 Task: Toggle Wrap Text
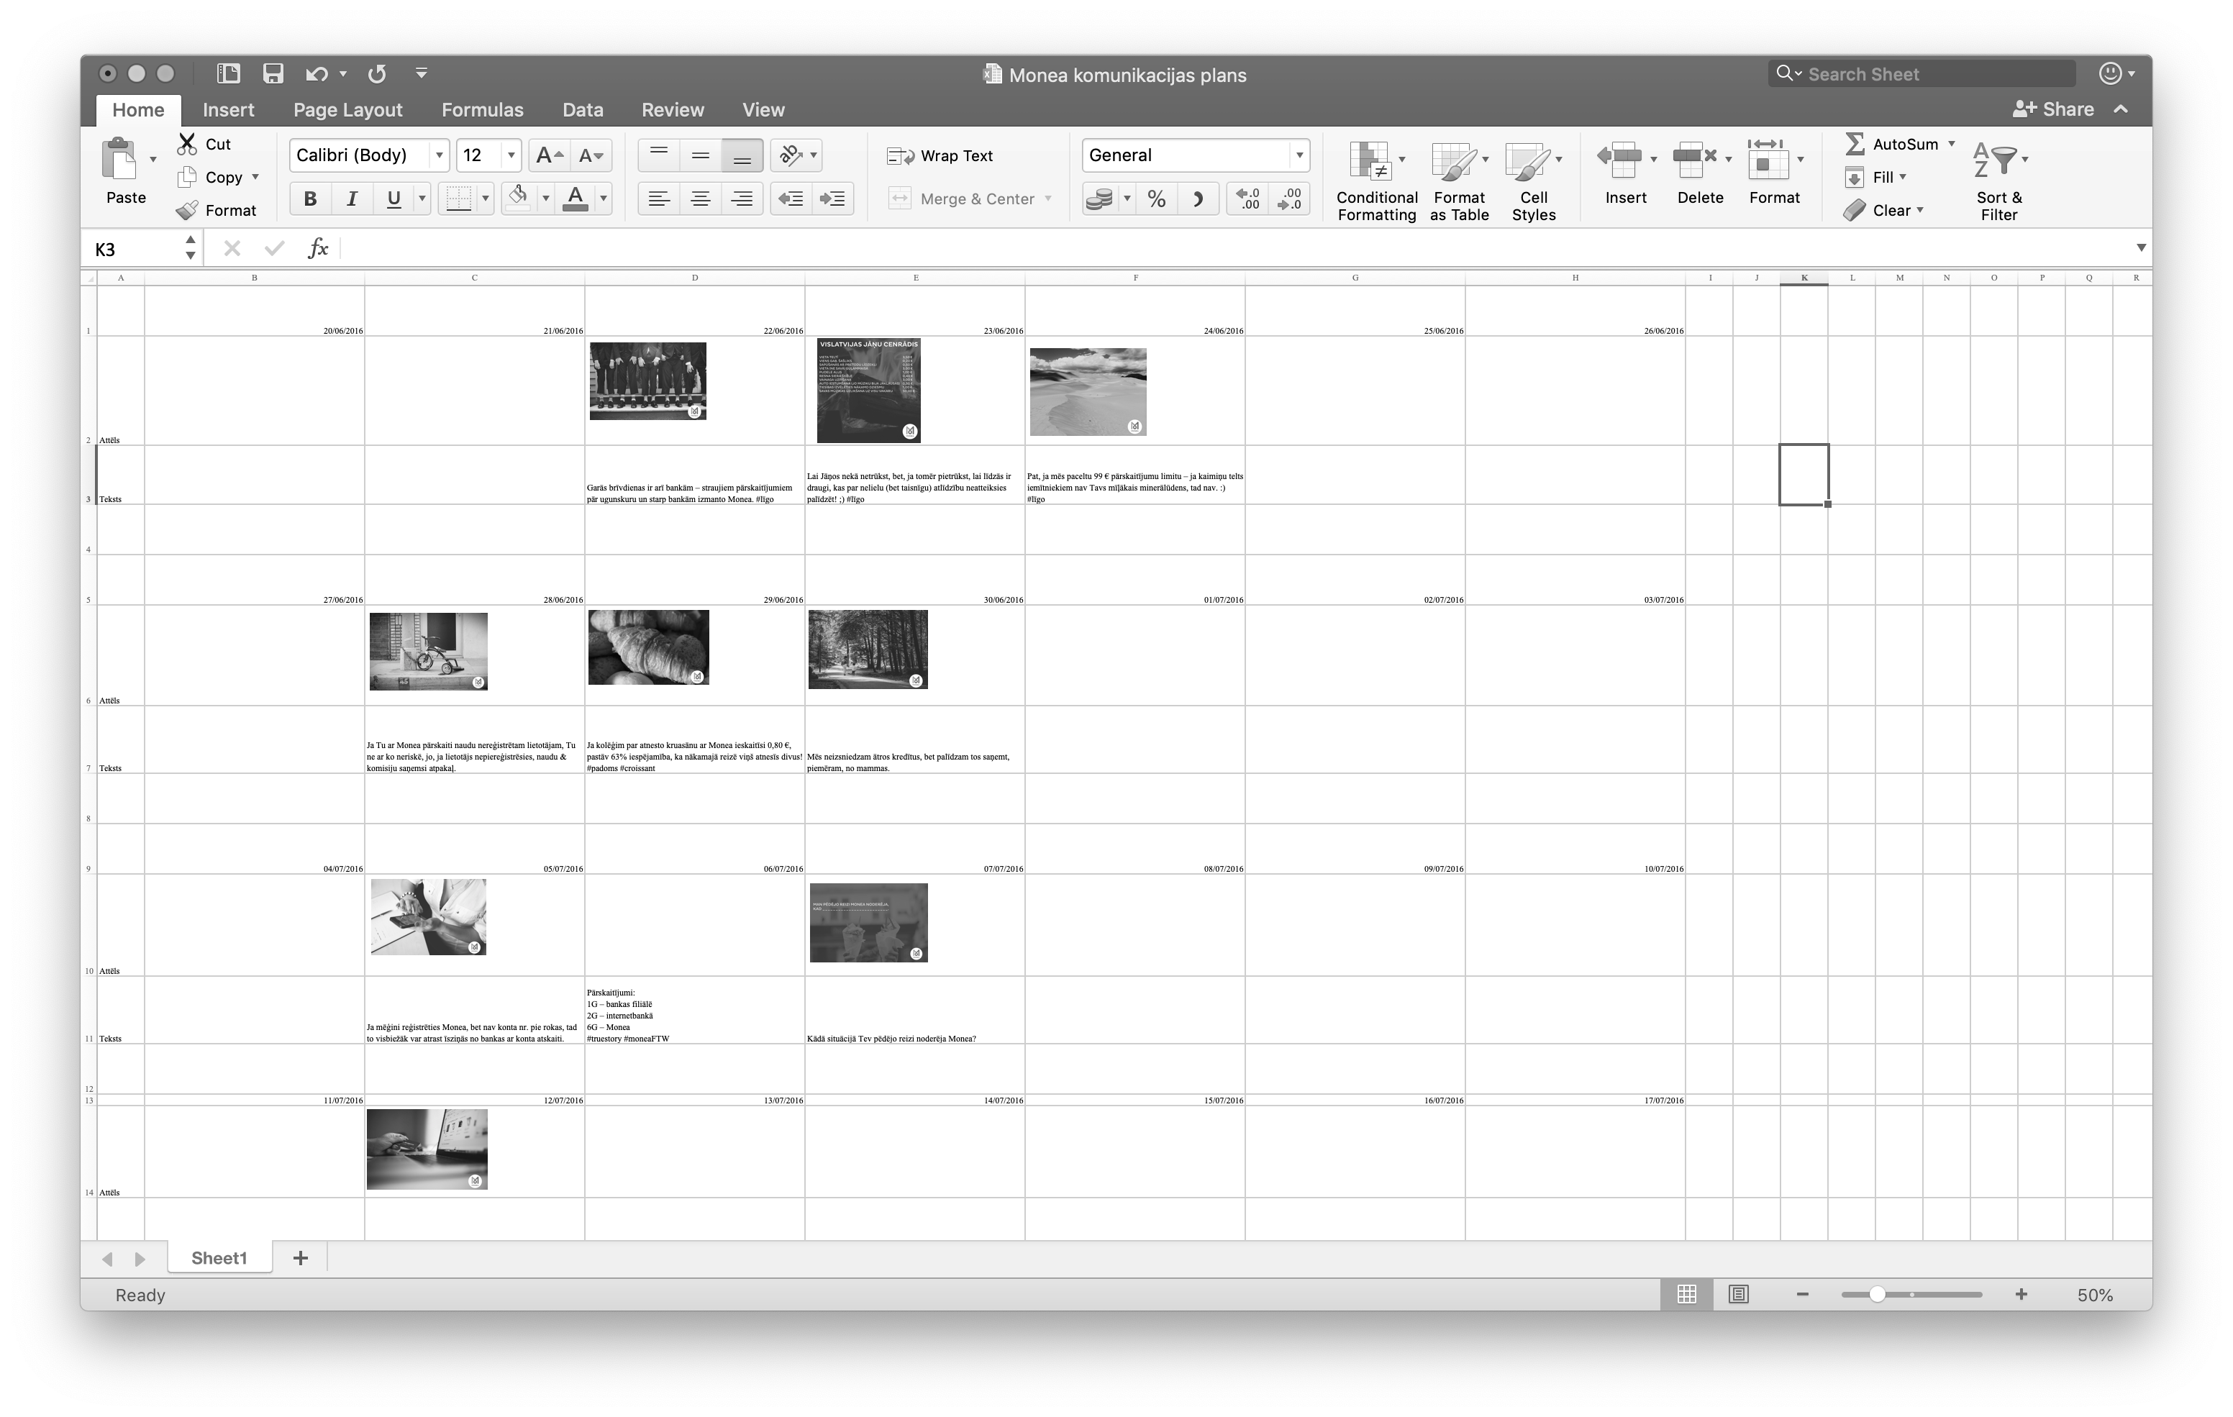pyautogui.click(x=940, y=156)
